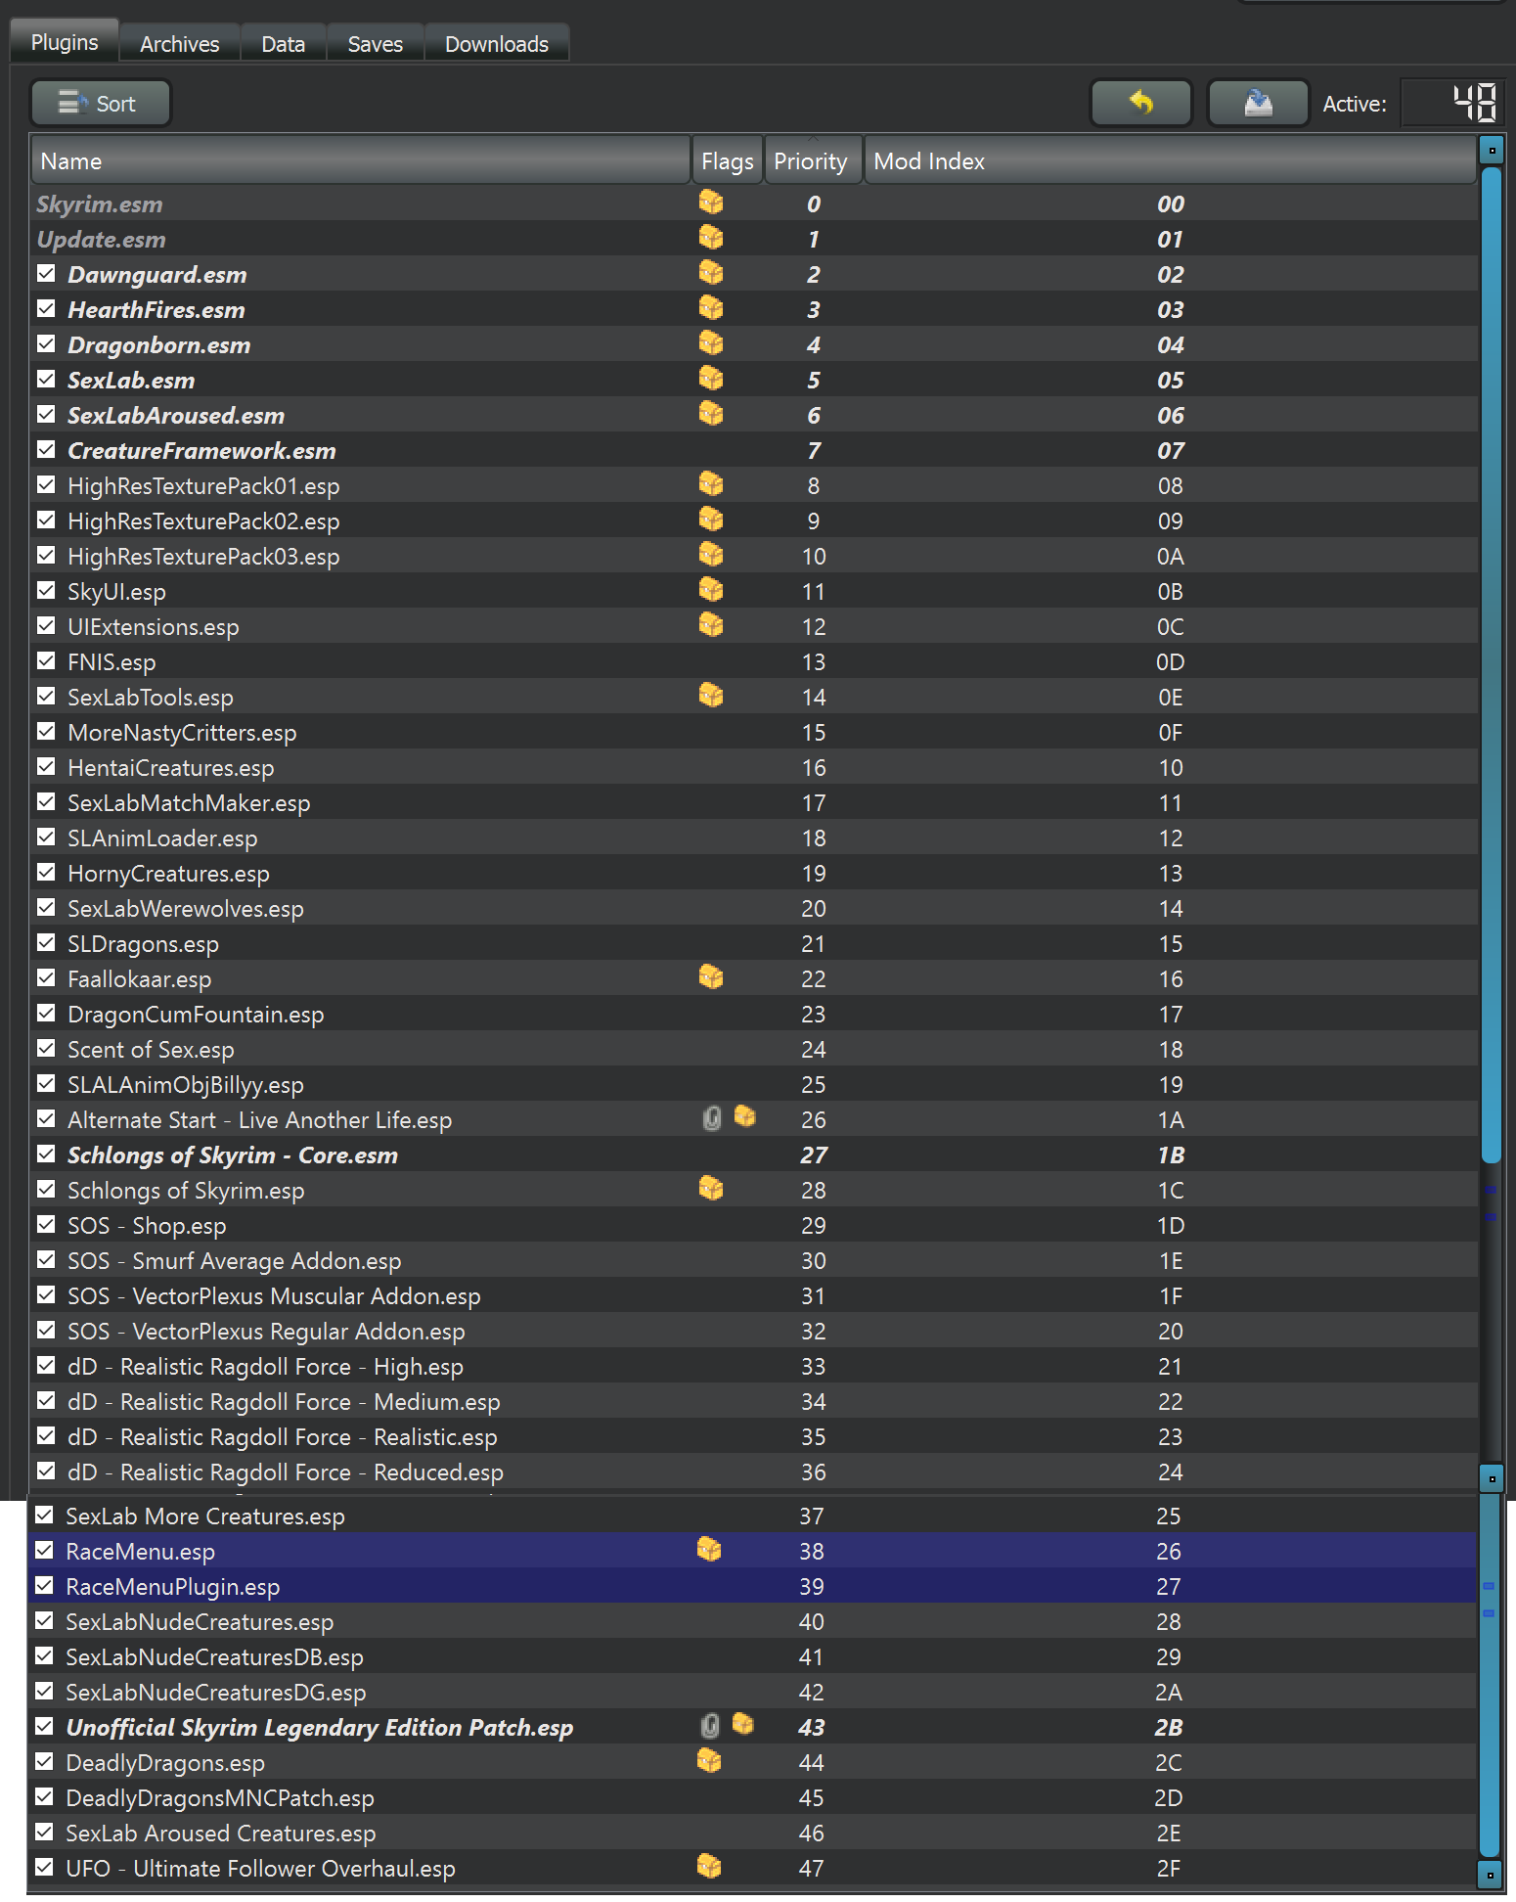Select the DeadlyDragonsMNCPatch.esp row

coord(751,1797)
